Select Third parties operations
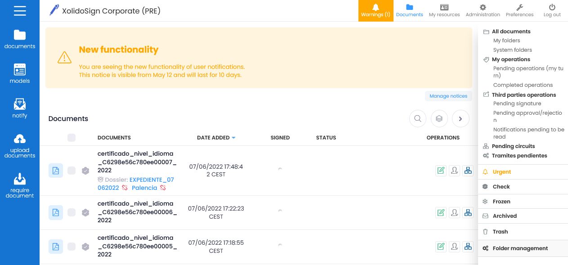568x265 pixels. 524,95
